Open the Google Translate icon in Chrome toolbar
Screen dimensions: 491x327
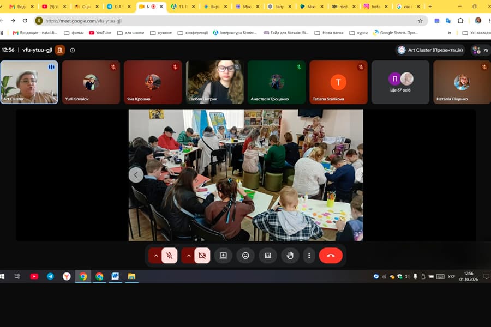click(x=448, y=21)
